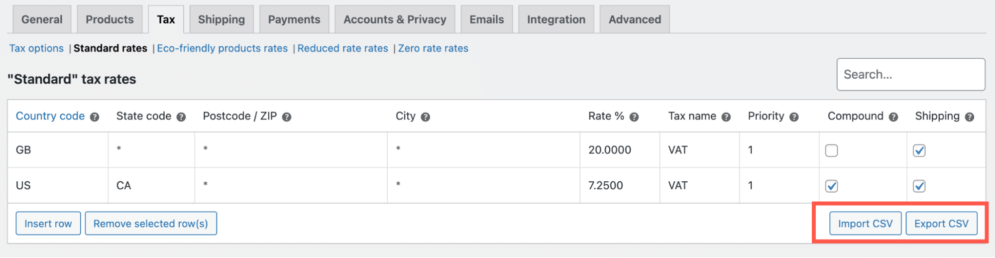The height and width of the screenshot is (258, 995).
Task: Edit the city cell in GB row
Action: pos(484,150)
